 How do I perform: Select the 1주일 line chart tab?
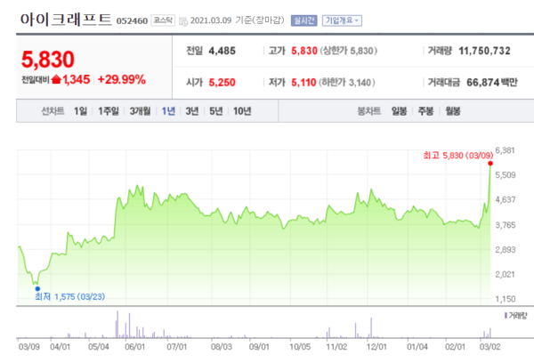[109, 111]
